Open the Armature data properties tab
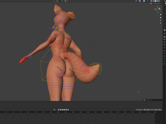Screen dimensions: 166x124 coord(164,59)
